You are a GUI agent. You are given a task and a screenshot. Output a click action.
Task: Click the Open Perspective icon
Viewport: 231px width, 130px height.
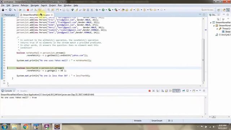pos(219,10)
